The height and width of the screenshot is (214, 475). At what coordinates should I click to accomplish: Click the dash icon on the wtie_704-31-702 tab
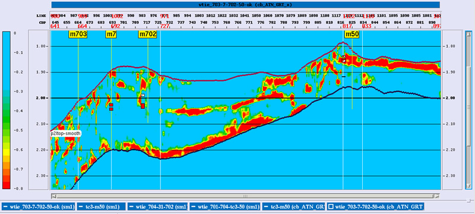(131, 207)
